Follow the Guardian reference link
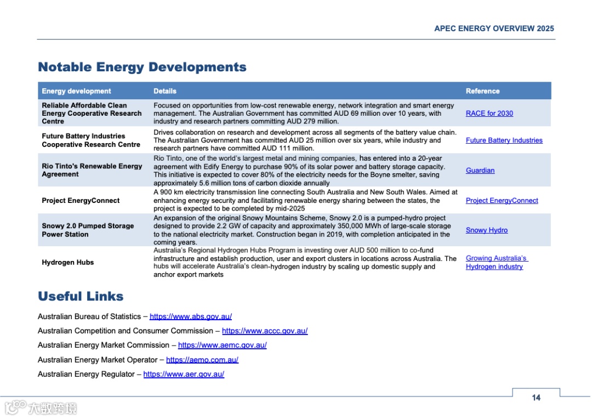The height and width of the screenshot is (419, 592). tap(480, 171)
